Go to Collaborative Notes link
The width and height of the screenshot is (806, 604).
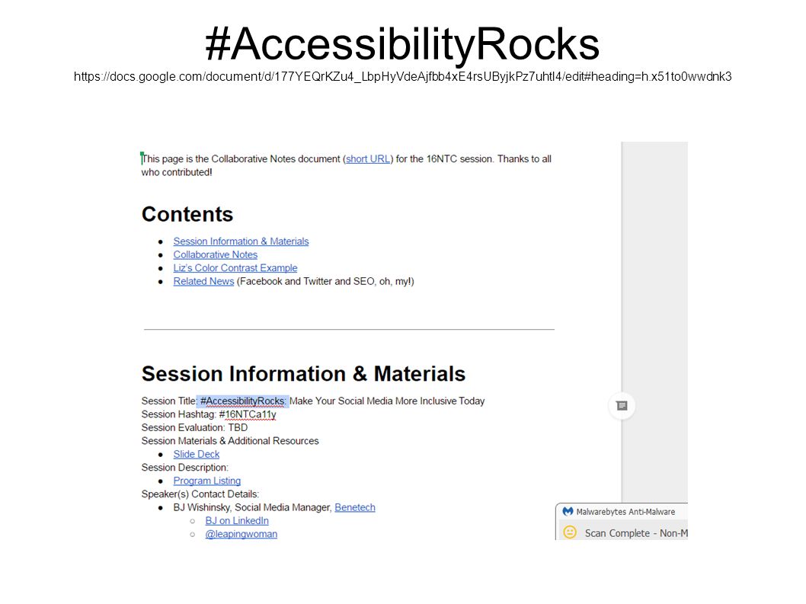pyautogui.click(x=215, y=254)
